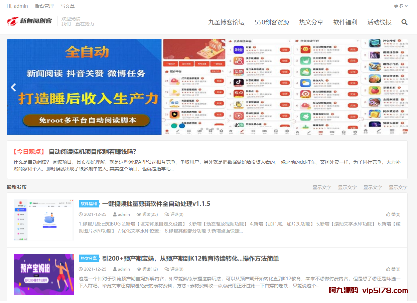
Task: Click the 写文章 link
Action: (67, 6)
